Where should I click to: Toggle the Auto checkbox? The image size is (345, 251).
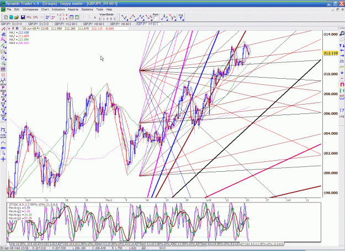point(155,18)
